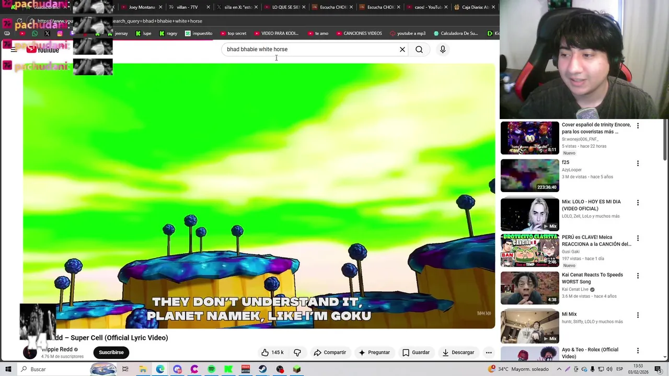This screenshot has width=669, height=376.
Task: Click the Trippie Redd channel name
Action: [x=57, y=349]
